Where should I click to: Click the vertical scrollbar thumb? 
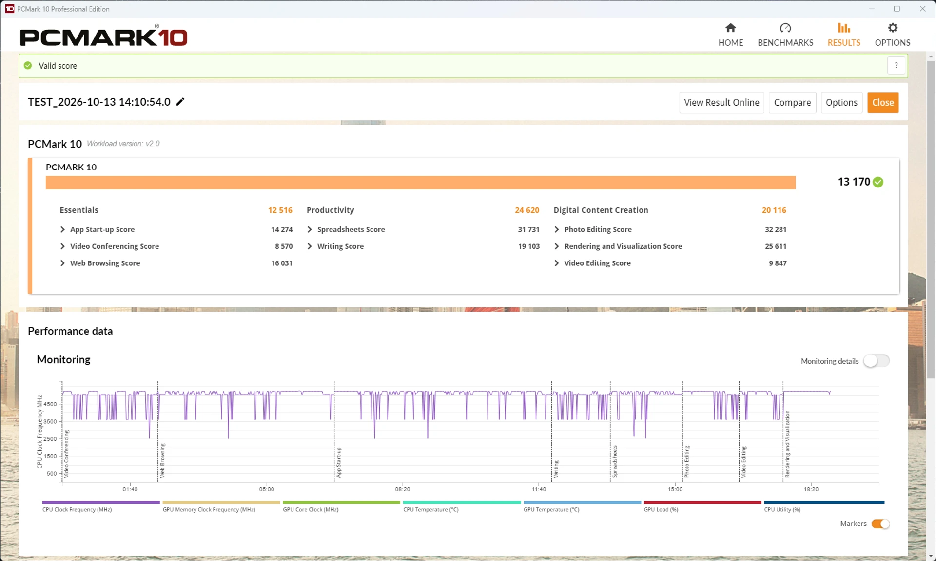[931, 219]
